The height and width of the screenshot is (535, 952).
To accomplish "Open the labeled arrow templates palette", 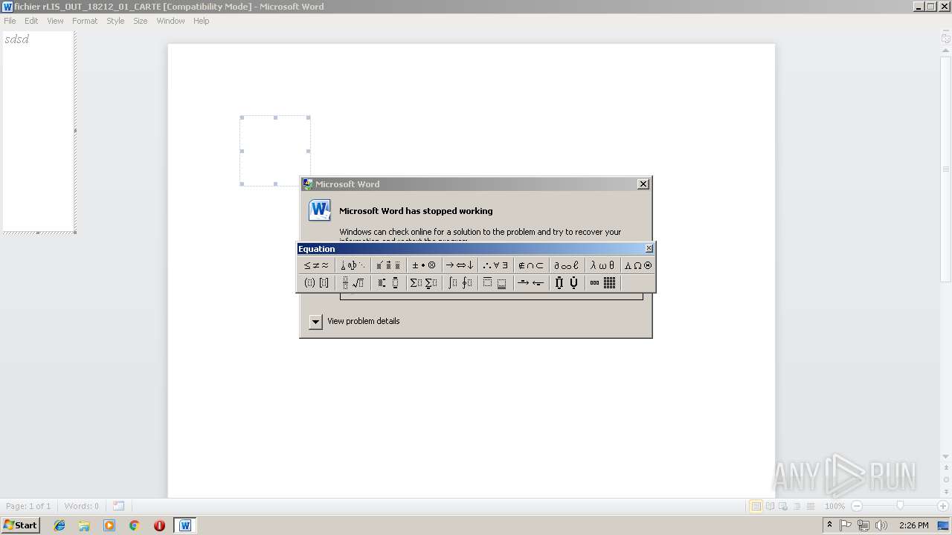I will pos(531,283).
